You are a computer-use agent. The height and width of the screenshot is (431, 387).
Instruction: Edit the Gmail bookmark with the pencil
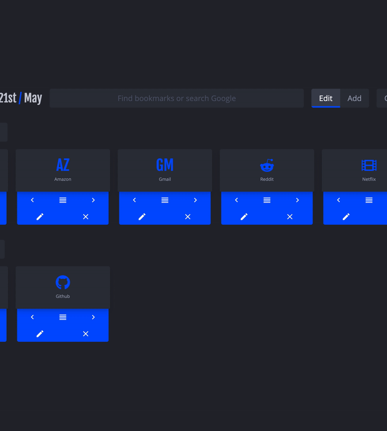click(x=142, y=217)
